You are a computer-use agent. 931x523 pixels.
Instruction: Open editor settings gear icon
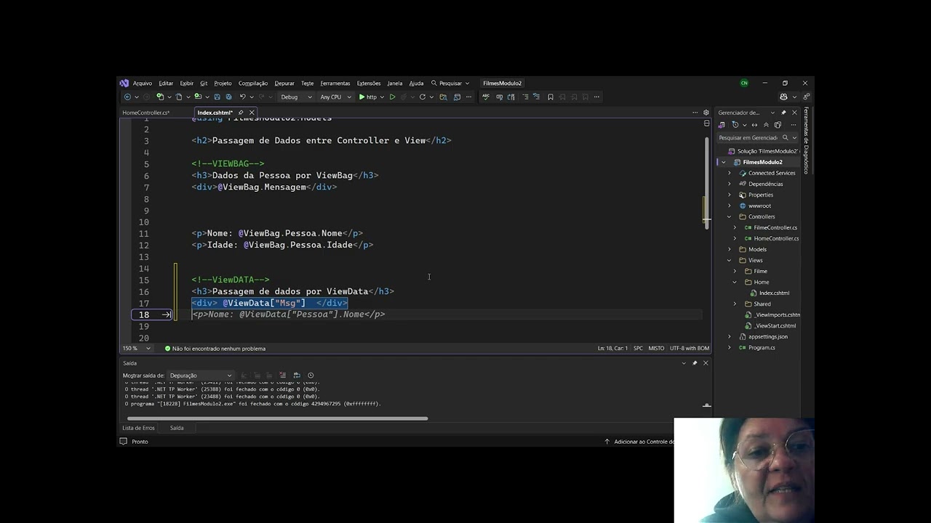(x=706, y=113)
